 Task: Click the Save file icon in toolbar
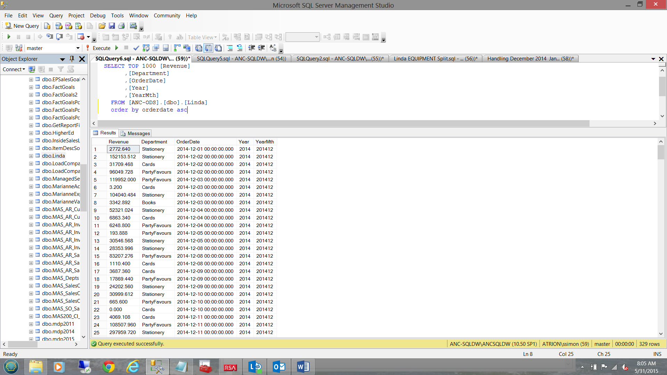click(x=112, y=26)
